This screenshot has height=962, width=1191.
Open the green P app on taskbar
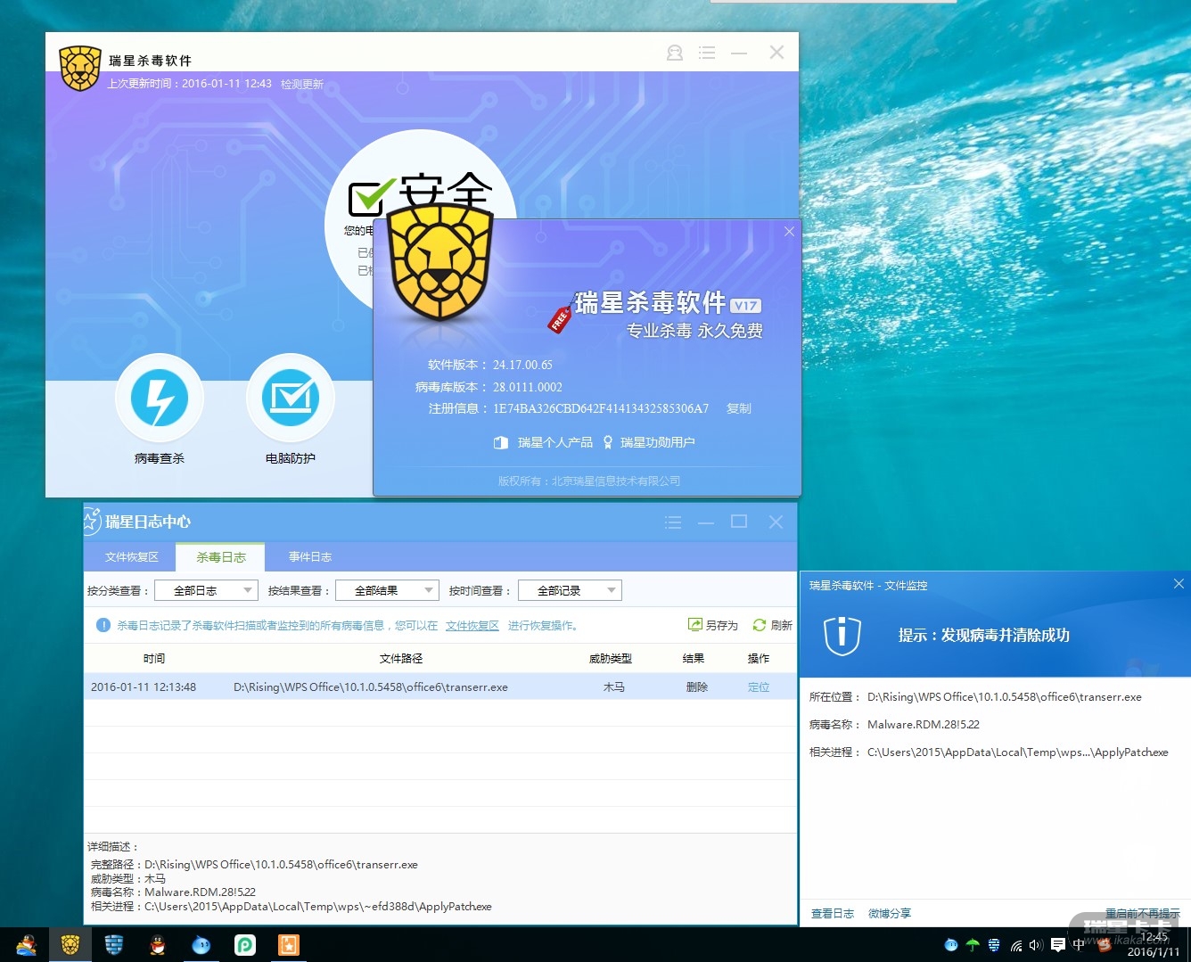click(x=245, y=945)
